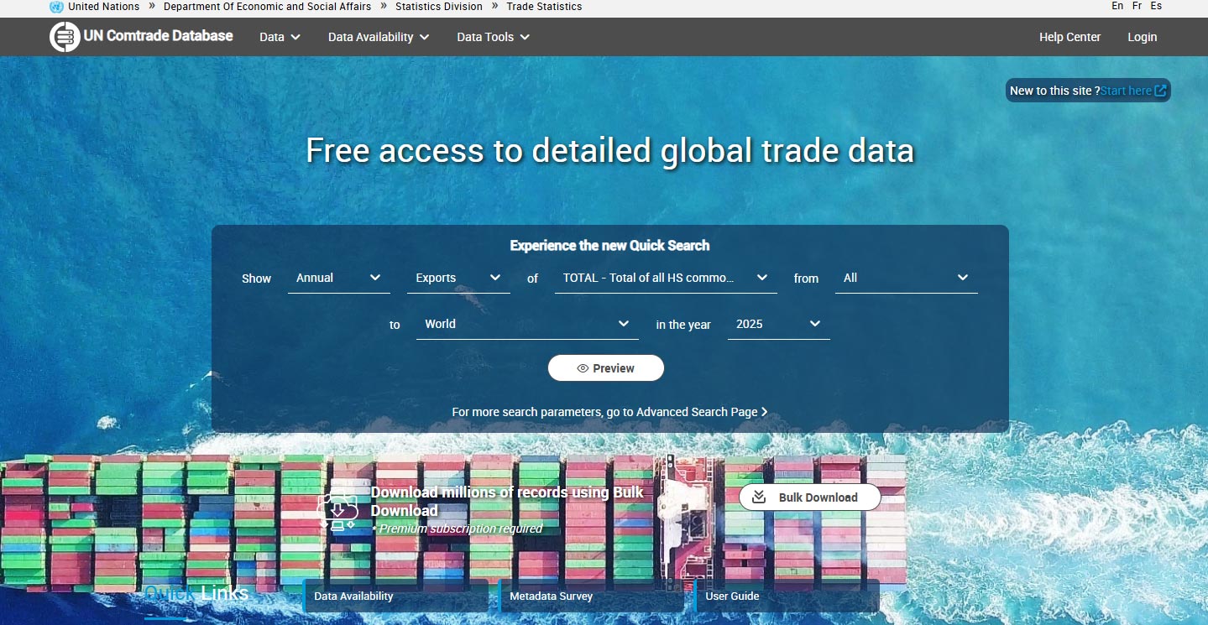The width and height of the screenshot is (1208, 625).
Task: Click the Preview button
Action: pyautogui.click(x=606, y=368)
